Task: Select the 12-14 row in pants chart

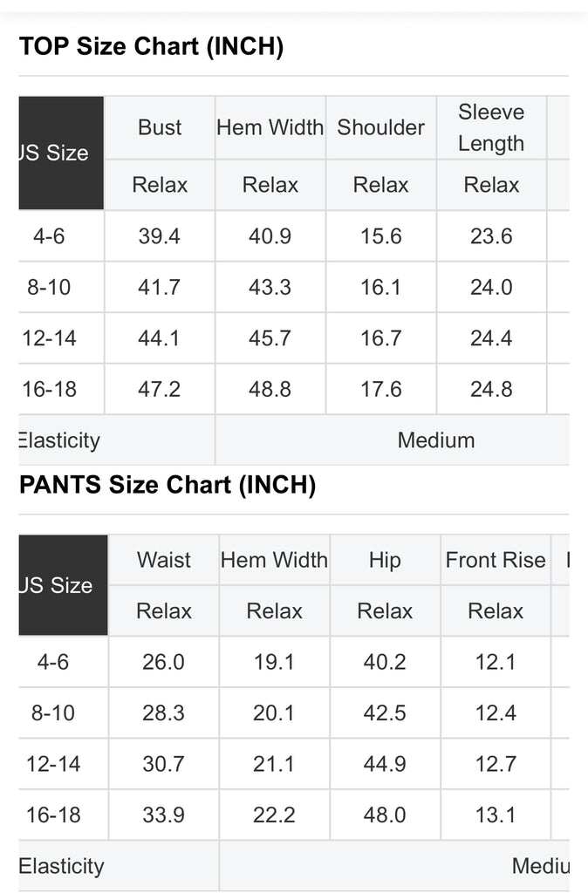Action: [53, 764]
